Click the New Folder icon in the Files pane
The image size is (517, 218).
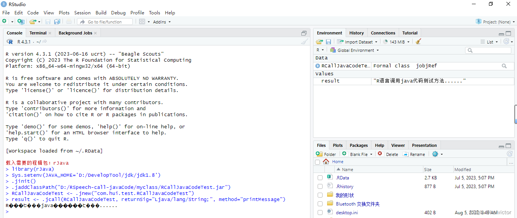point(326,154)
